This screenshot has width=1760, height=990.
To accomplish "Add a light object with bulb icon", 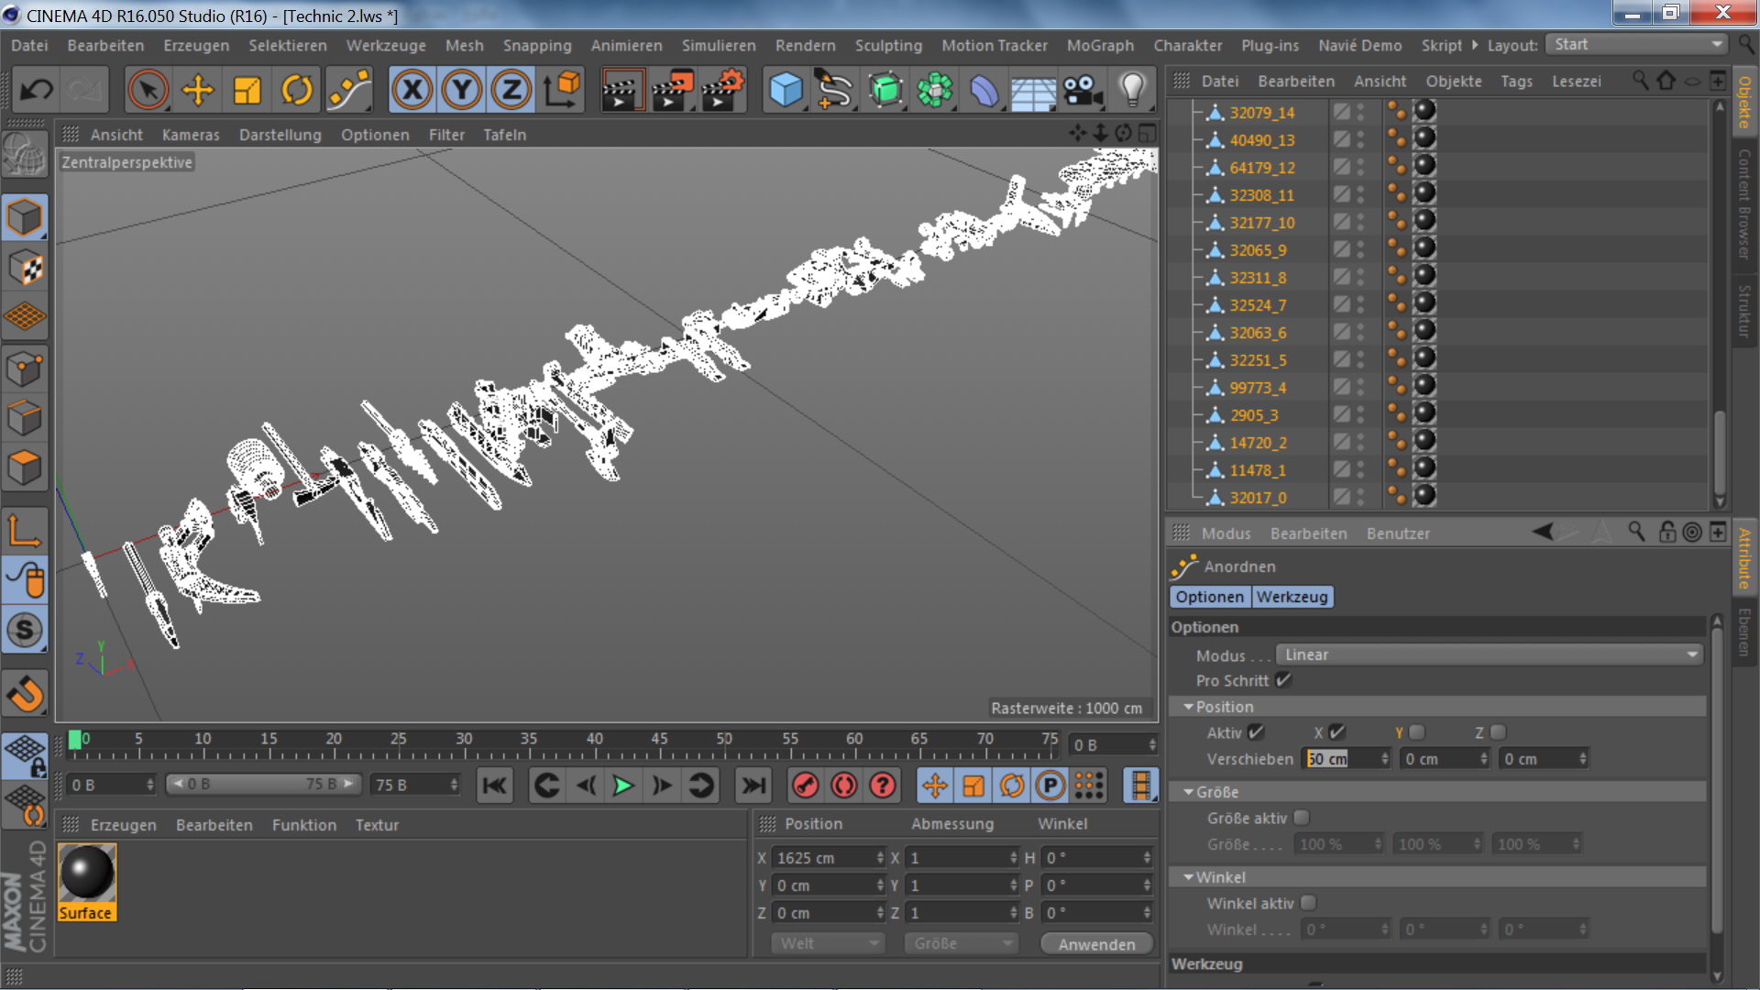I will tap(1133, 90).
